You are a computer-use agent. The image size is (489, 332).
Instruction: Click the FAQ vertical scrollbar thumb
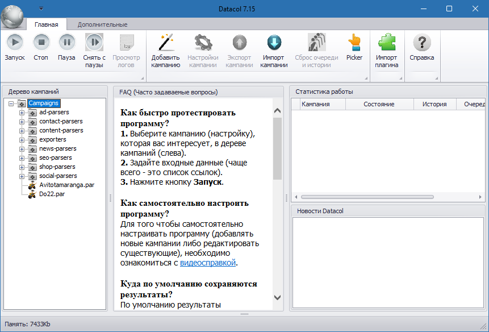click(277, 148)
